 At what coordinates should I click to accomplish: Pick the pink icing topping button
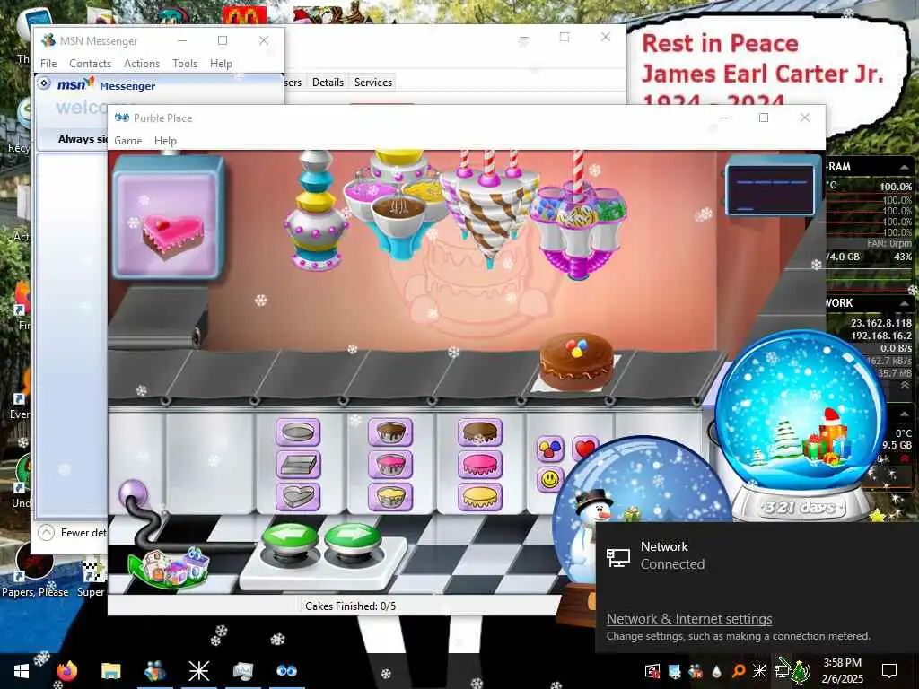point(480,465)
